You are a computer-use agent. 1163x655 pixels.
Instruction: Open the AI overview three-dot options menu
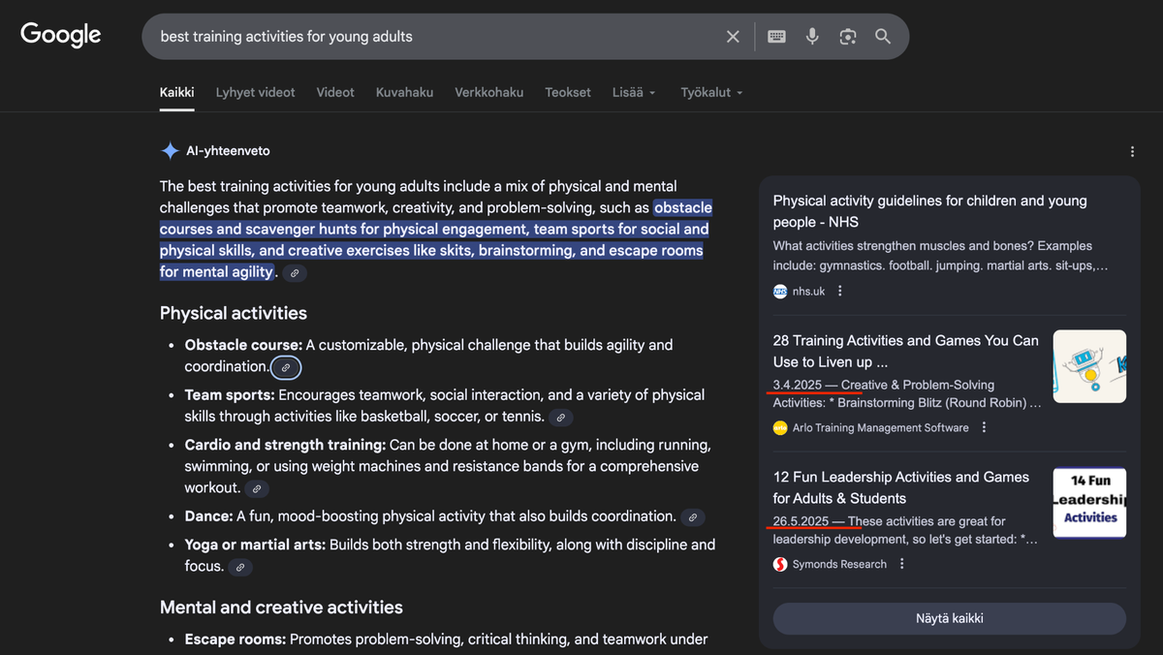point(1132,151)
